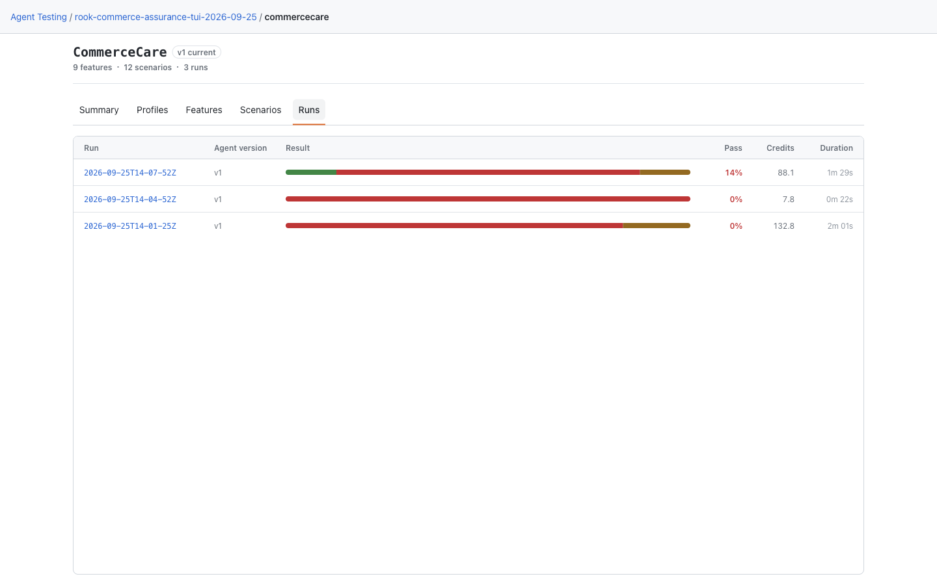The image size is (937, 585).
Task: Click agent version v1 for run 14-04-52Z
Action: [x=218, y=200]
